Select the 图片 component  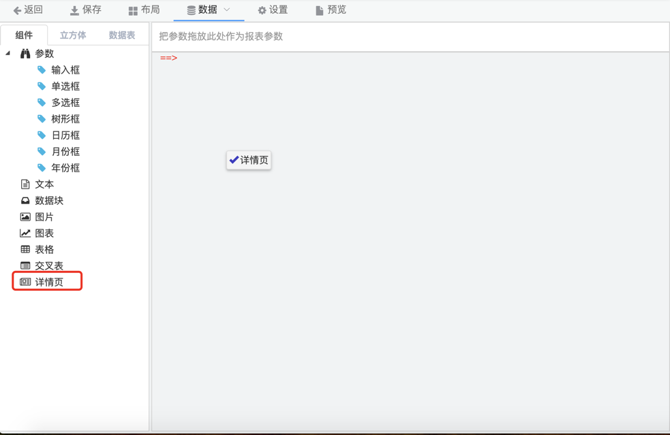click(44, 217)
